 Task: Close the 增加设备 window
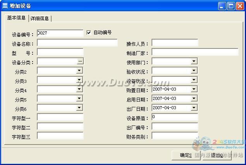(240, 6)
